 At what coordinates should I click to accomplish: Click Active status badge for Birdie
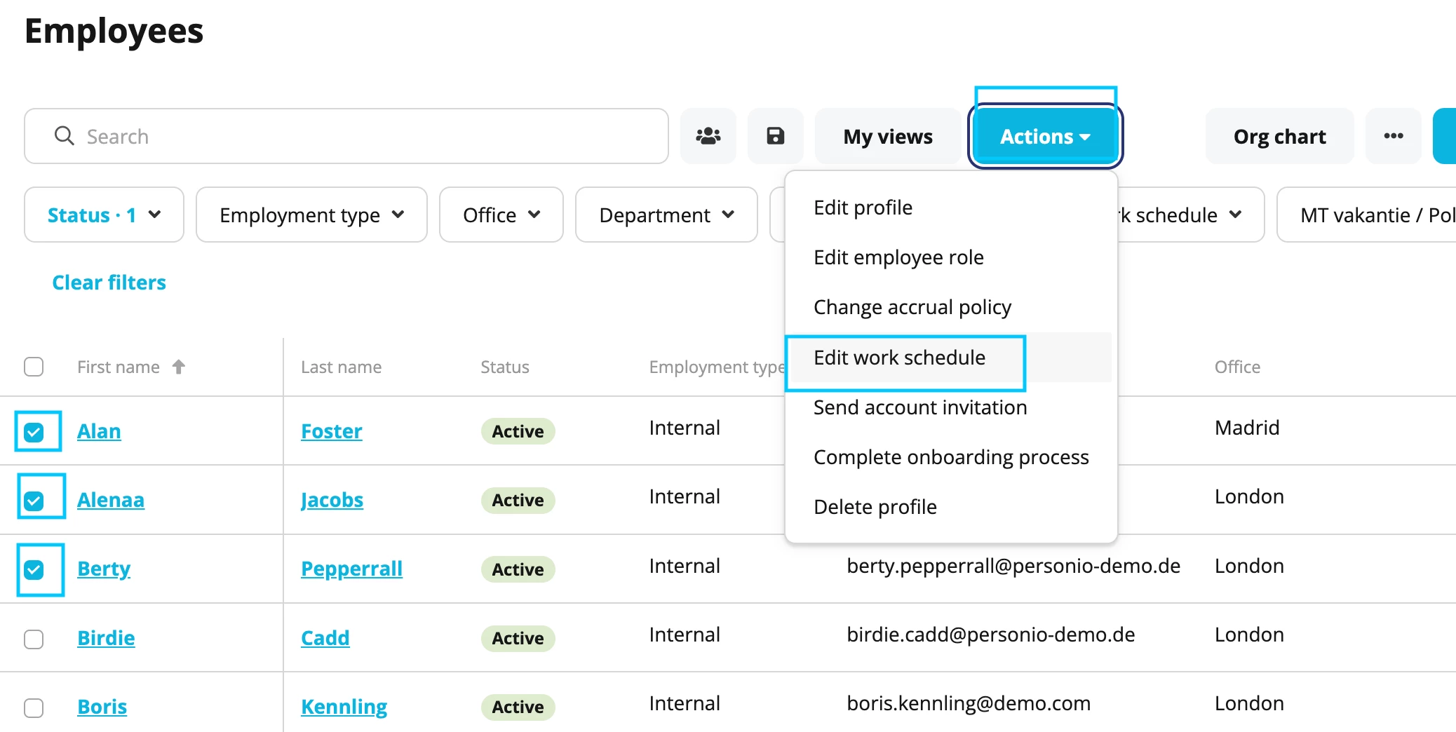click(x=518, y=638)
